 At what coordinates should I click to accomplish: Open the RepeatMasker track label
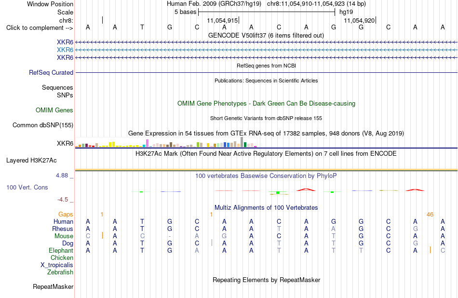[53, 286]
